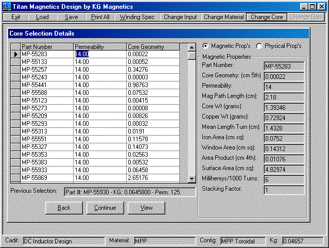Click the row selector for MP-55441
Viewport: 329px width, 248px height.
(x=15, y=85)
